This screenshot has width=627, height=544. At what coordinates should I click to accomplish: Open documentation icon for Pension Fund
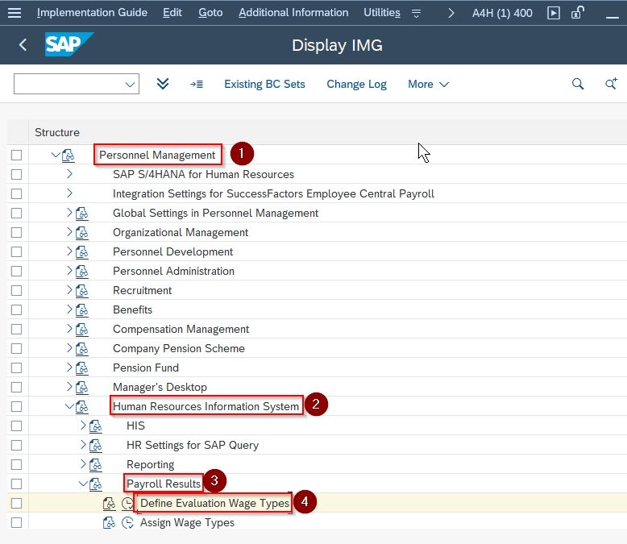pyautogui.click(x=82, y=368)
